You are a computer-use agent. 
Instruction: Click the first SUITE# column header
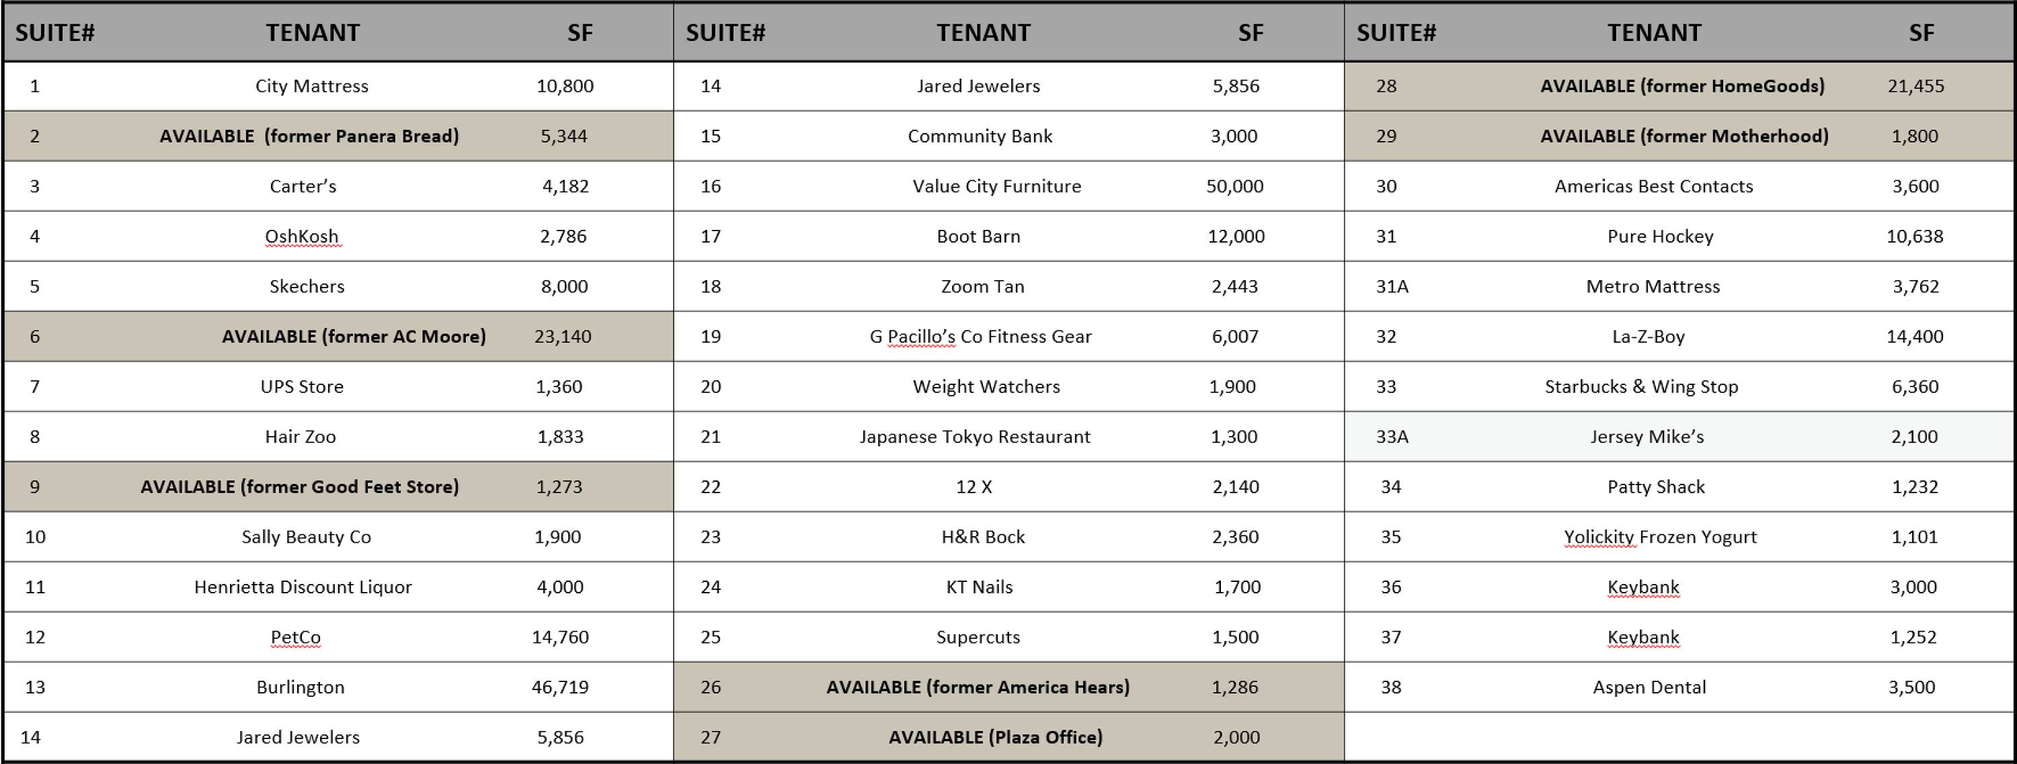55,33
